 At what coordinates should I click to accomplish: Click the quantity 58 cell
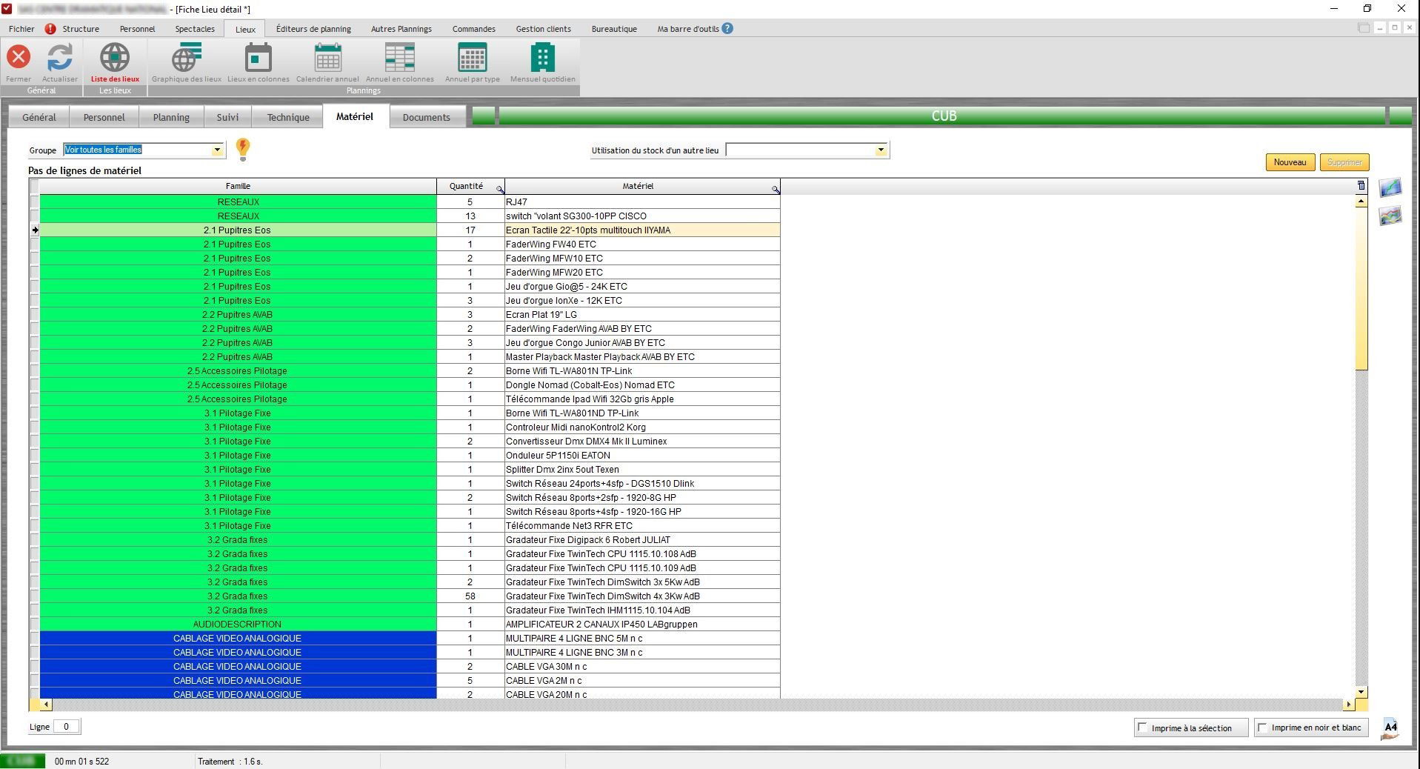[470, 596]
